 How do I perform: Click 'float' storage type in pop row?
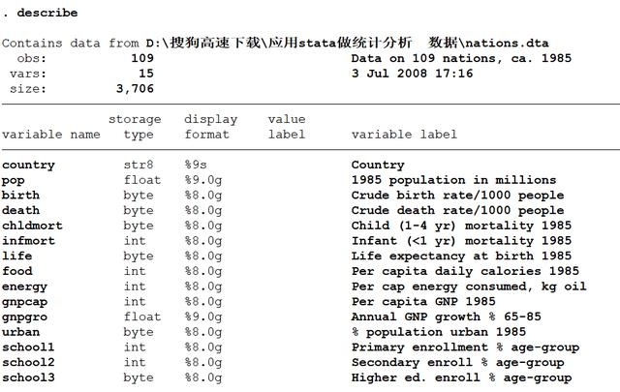(142, 180)
